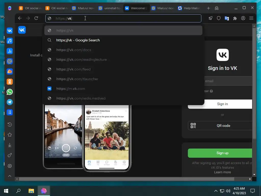Open downloads icon in sidebar
Viewport: 261px width, 196px height.
click(x=10, y=145)
